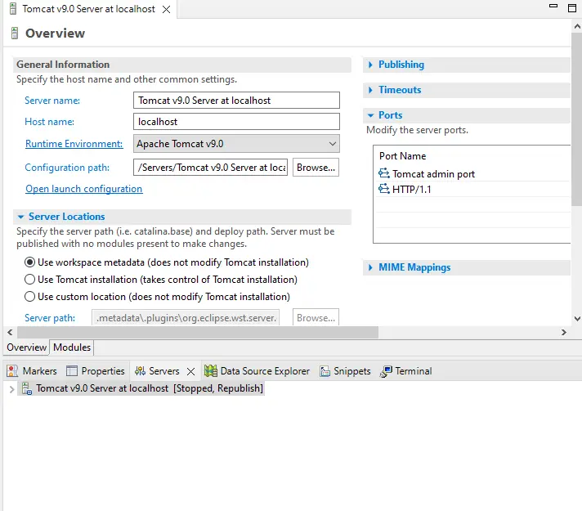
Task: Switch to the Overview bottom tab
Action: pyautogui.click(x=26, y=347)
